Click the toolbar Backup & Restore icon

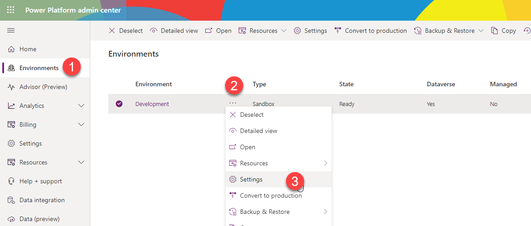pyautogui.click(x=418, y=31)
